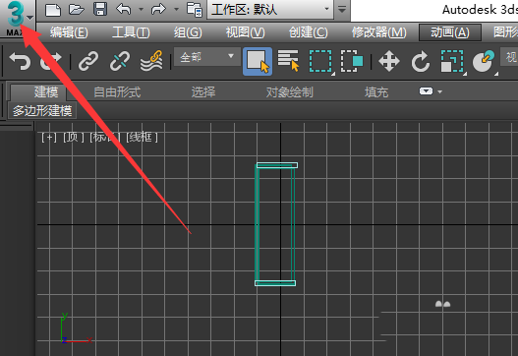
Task: Open the ribbon display options arrow
Action: 439,91
